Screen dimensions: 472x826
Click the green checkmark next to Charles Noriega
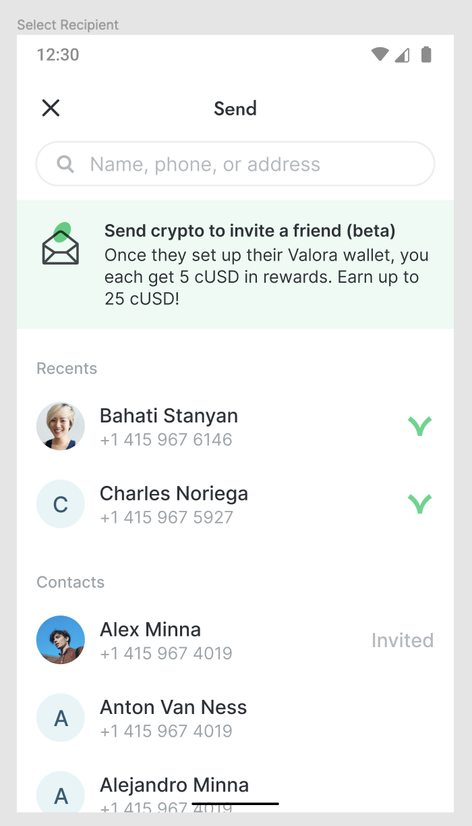(419, 503)
